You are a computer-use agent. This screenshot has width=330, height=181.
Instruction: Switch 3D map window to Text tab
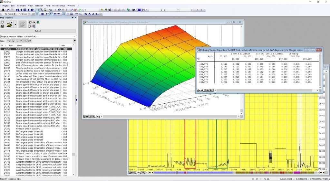pyautogui.click(x=87, y=116)
